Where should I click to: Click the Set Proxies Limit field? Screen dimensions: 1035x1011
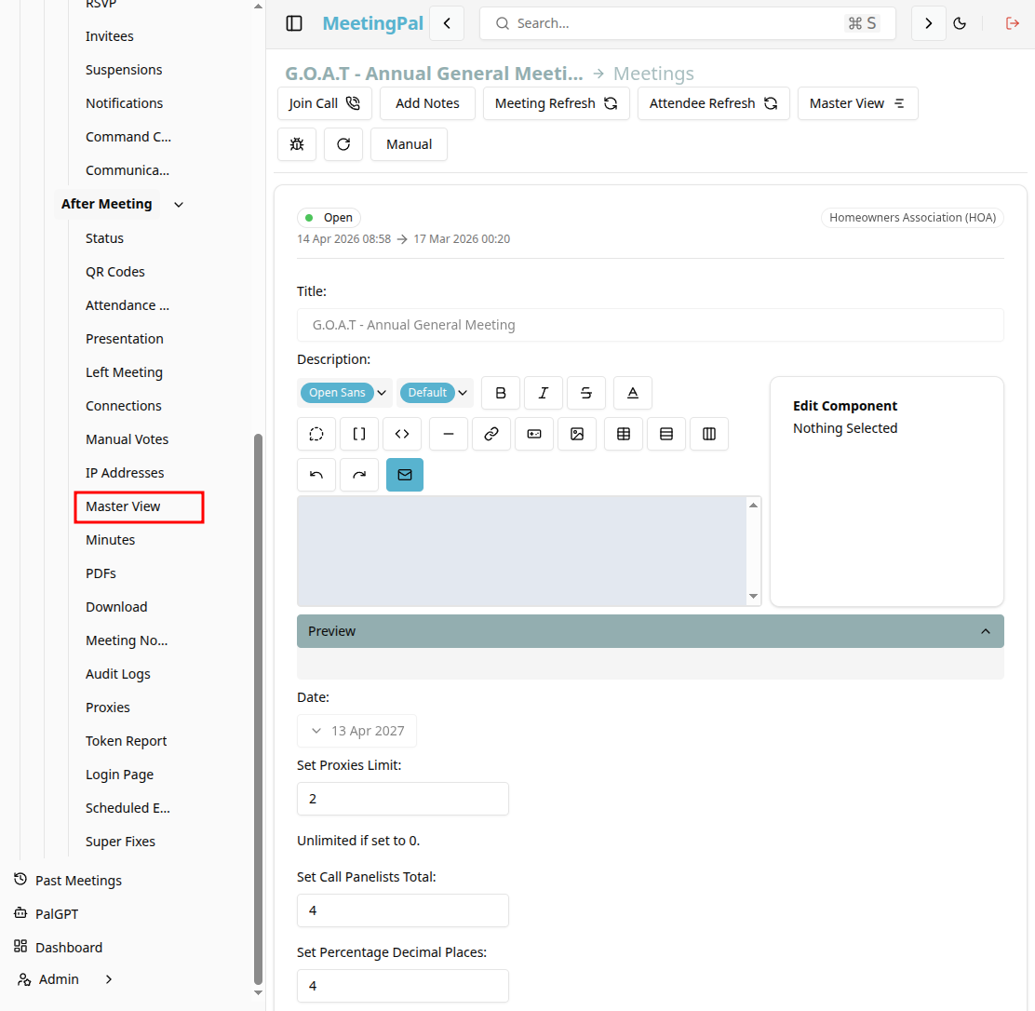[x=403, y=799]
